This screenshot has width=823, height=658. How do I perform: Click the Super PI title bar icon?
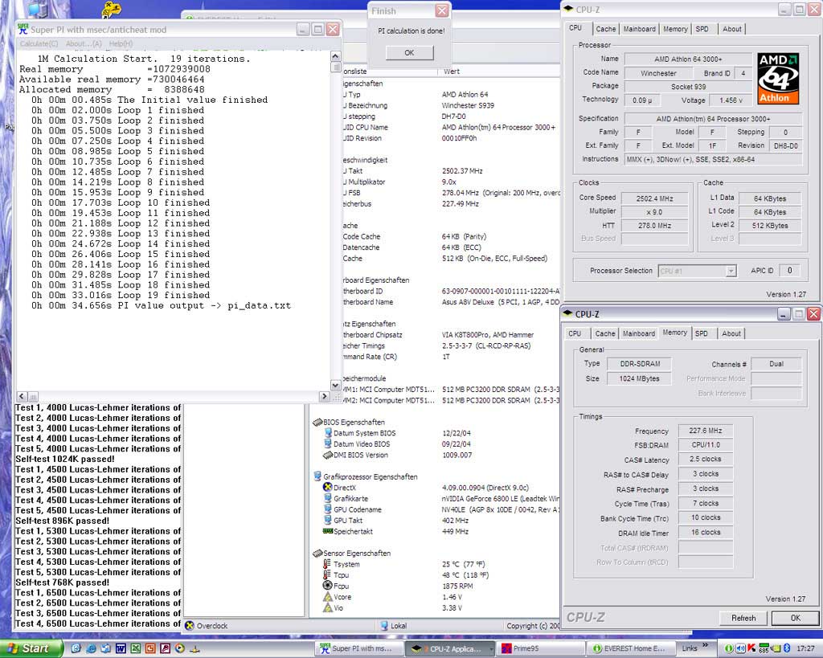pyautogui.click(x=23, y=30)
